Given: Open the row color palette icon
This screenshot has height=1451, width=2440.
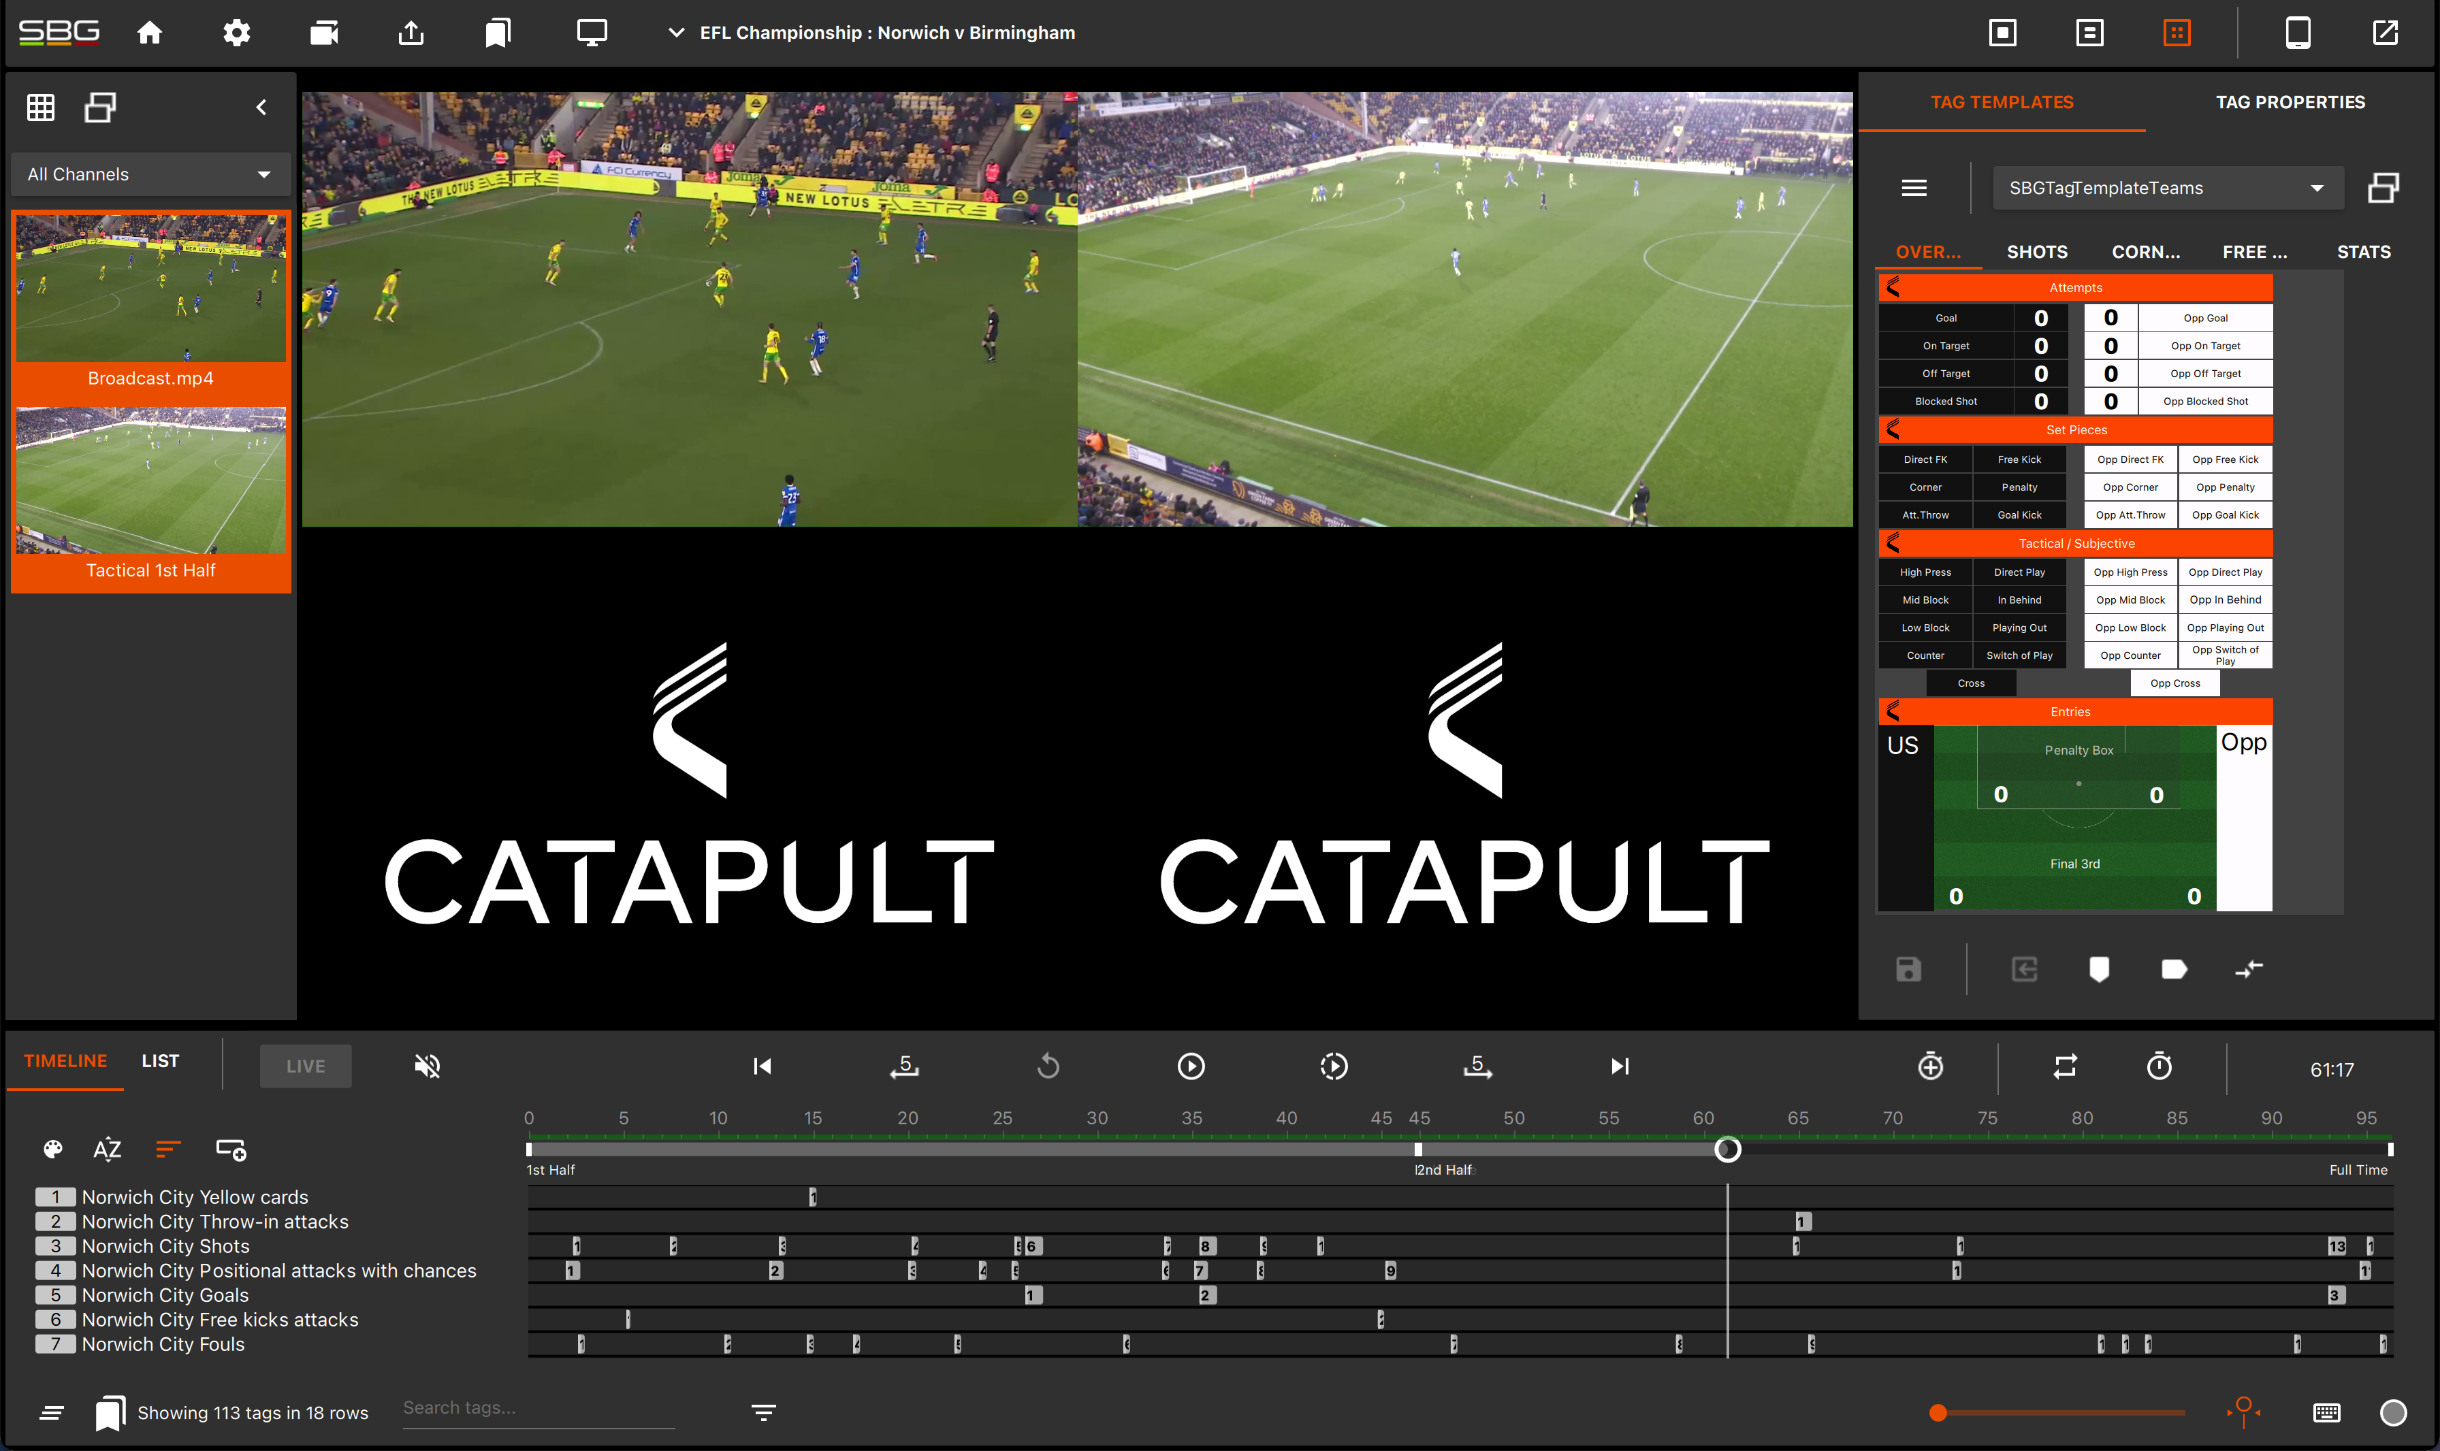Looking at the screenshot, I should (53, 1149).
